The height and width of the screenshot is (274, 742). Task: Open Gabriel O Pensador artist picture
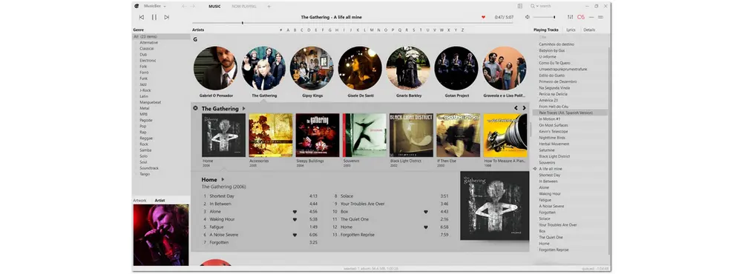coord(216,68)
